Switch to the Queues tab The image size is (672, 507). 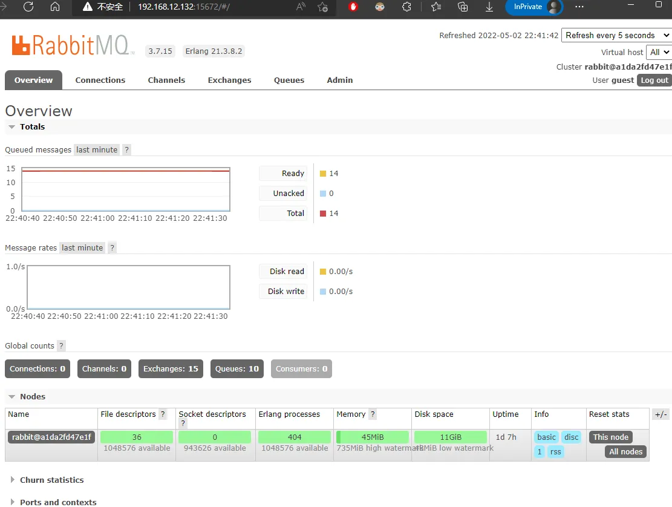pos(289,80)
